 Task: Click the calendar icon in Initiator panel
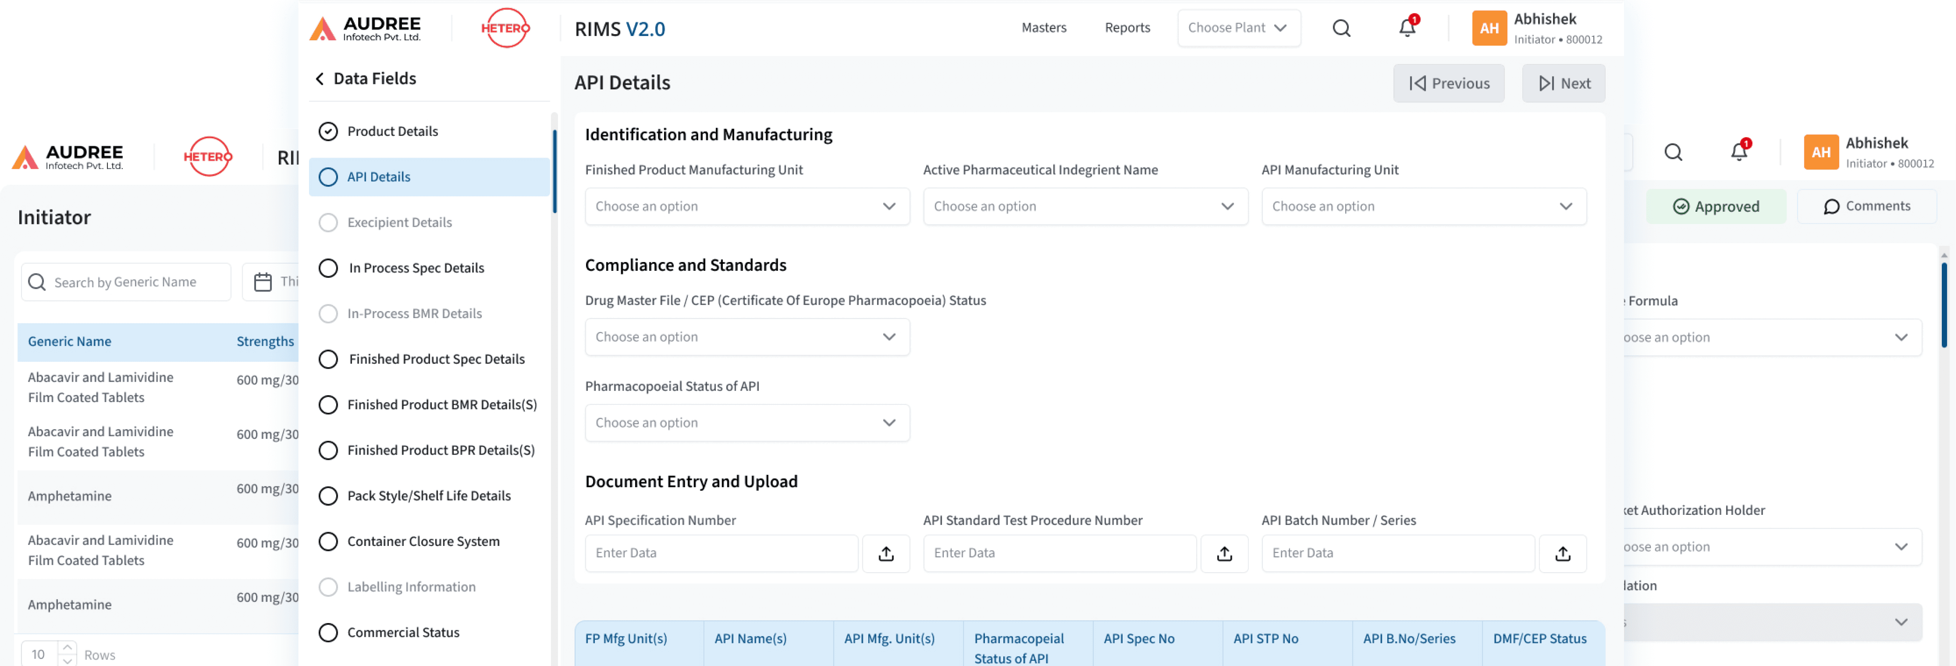[263, 282]
